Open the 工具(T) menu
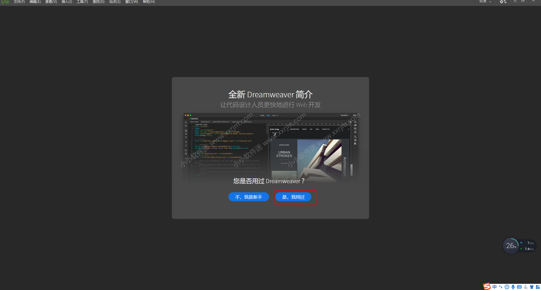The image size is (541, 290). tap(82, 2)
